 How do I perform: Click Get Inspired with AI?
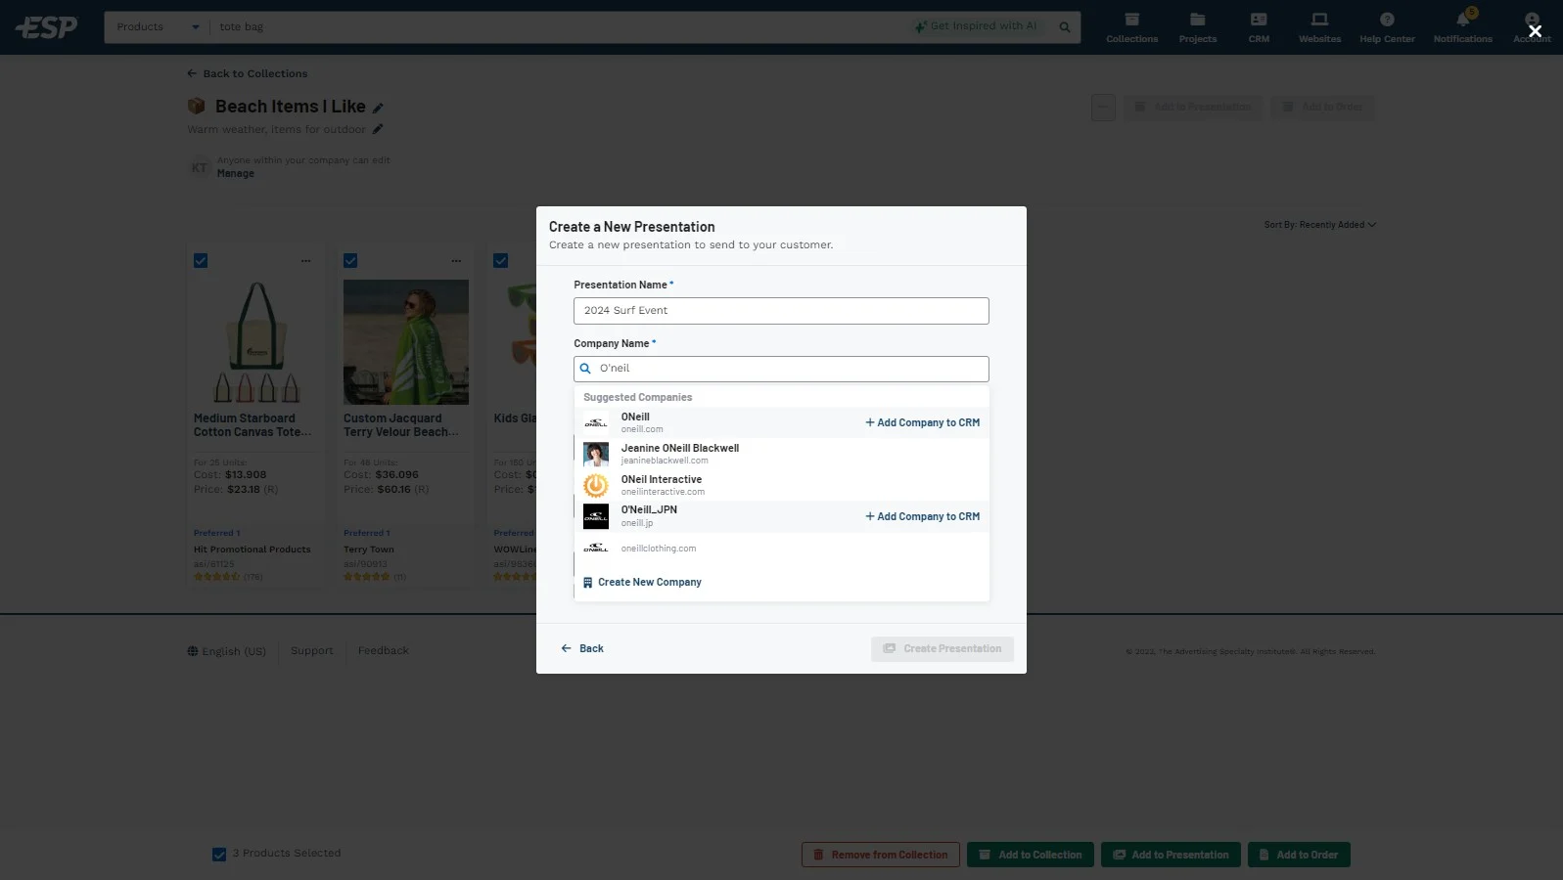(976, 26)
